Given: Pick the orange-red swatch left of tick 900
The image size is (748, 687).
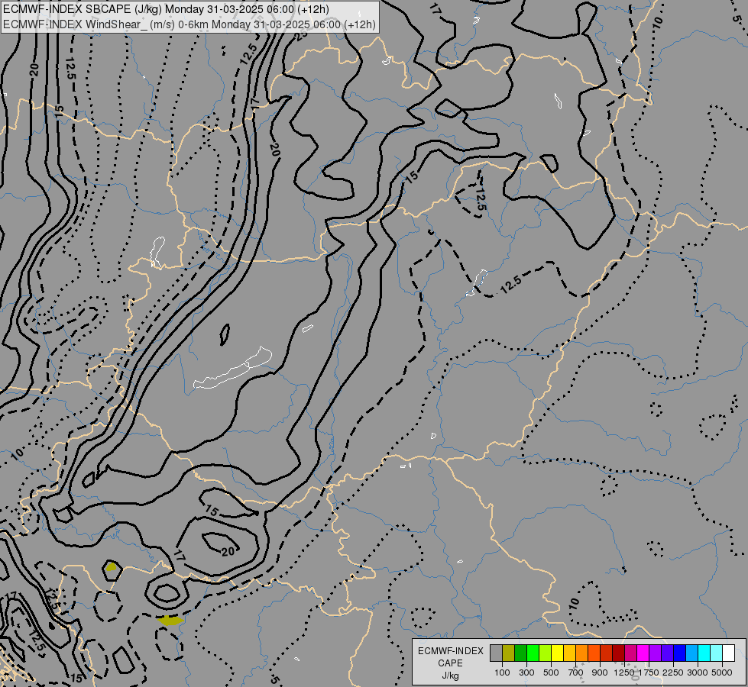Looking at the screenshot, I should point(594,653).
